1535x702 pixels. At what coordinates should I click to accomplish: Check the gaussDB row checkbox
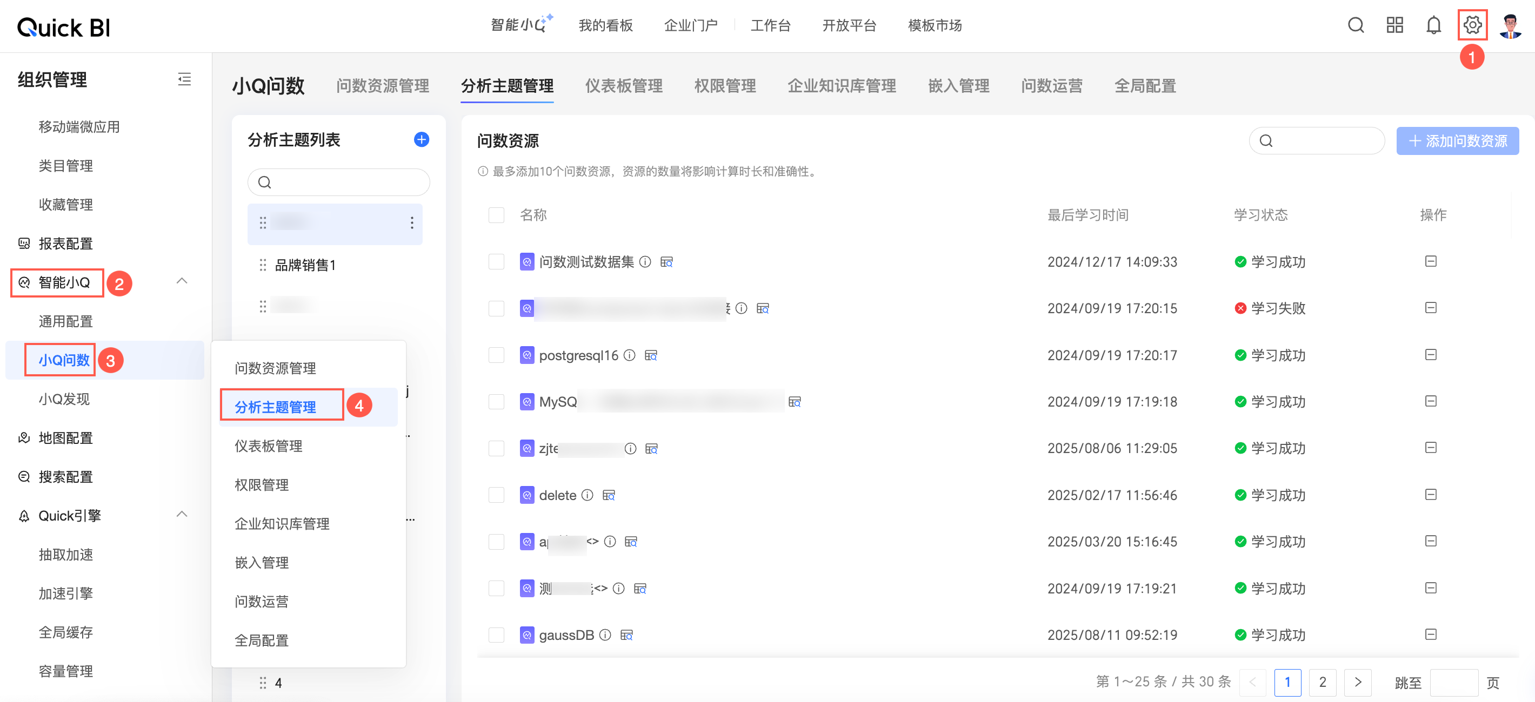pyautogui.click(x=496, y=636)
